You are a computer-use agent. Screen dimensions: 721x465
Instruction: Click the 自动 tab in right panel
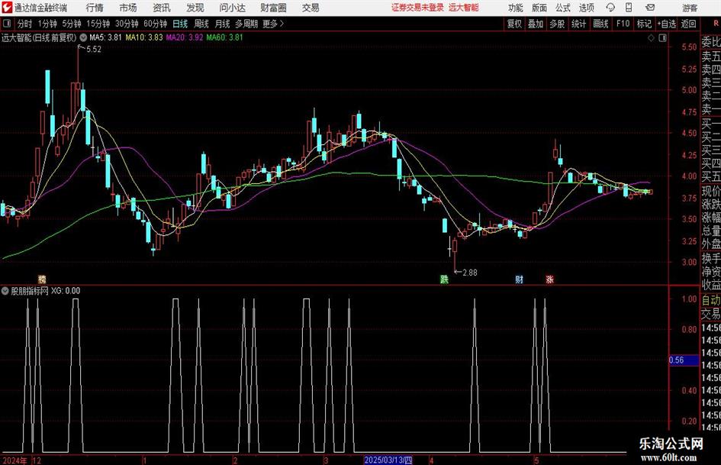(x=711, y=300)
